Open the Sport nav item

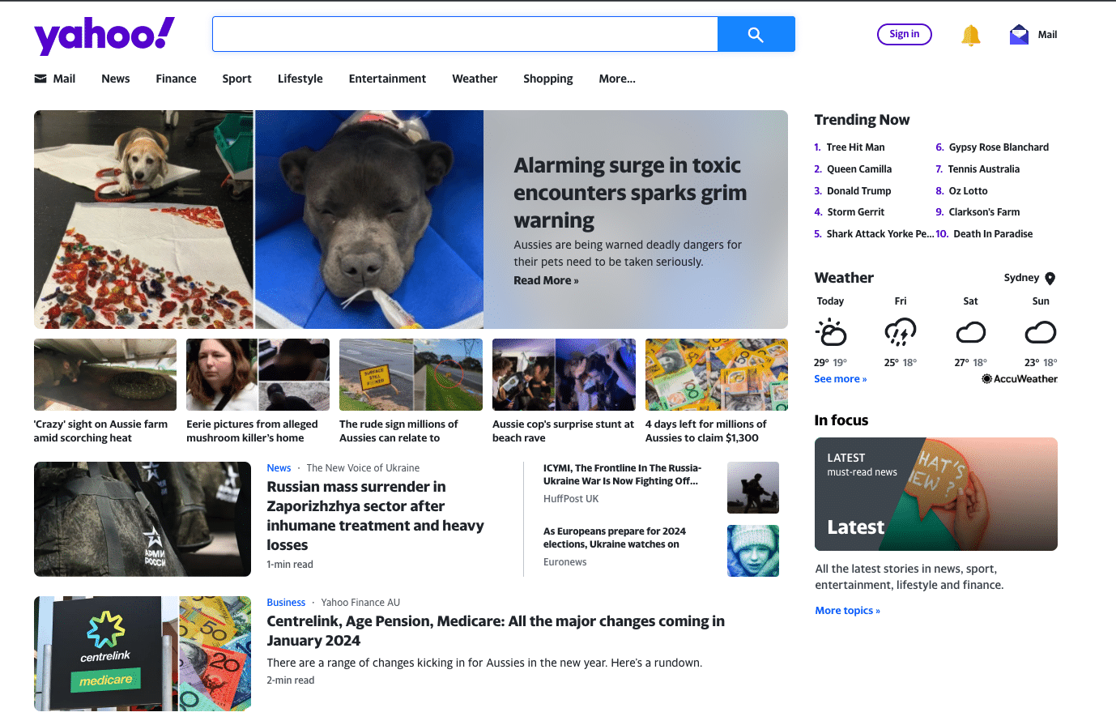(x=236, y=79)
